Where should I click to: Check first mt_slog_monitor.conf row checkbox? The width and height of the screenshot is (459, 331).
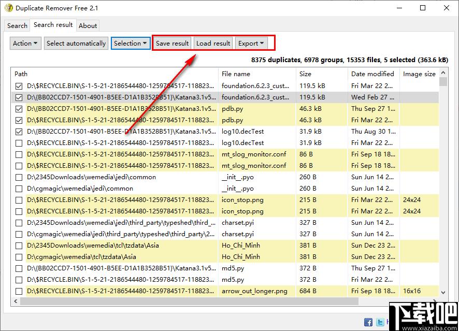(x=19, y=154)
